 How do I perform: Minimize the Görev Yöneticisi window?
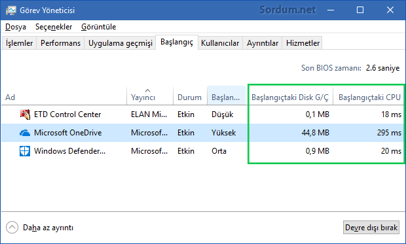tap(331, 10)
